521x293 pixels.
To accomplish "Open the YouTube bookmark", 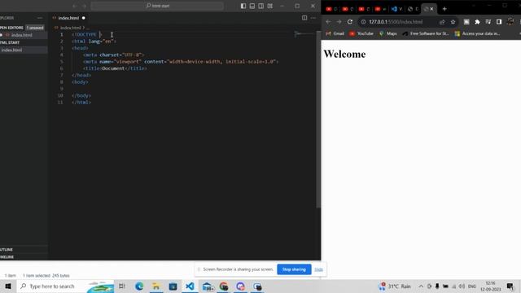I will (361, 33).
